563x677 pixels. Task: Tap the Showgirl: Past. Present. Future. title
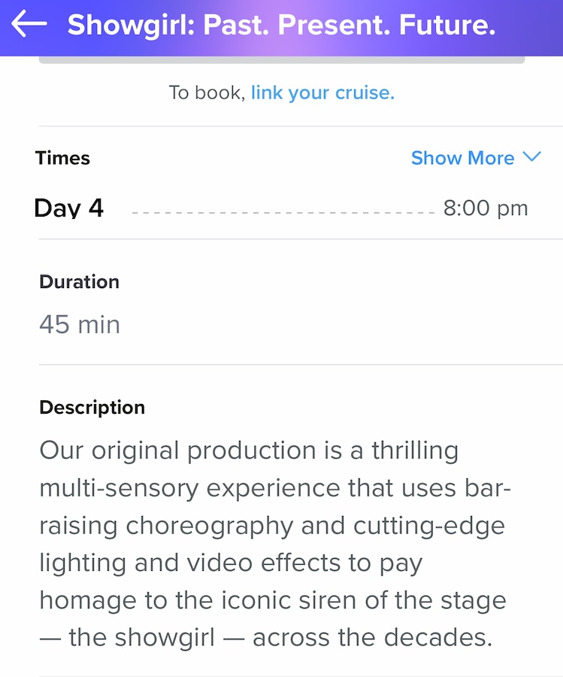[x=281, y=25]
